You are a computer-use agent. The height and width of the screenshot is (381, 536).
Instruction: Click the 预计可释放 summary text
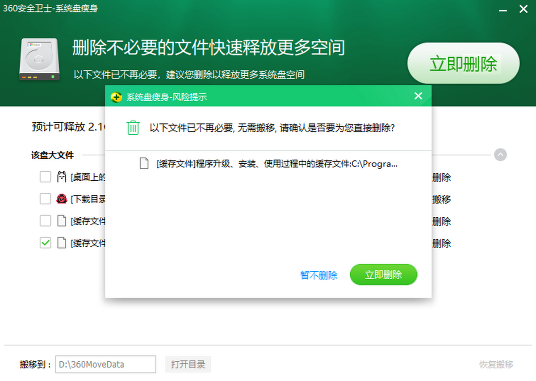pos(68,127)
